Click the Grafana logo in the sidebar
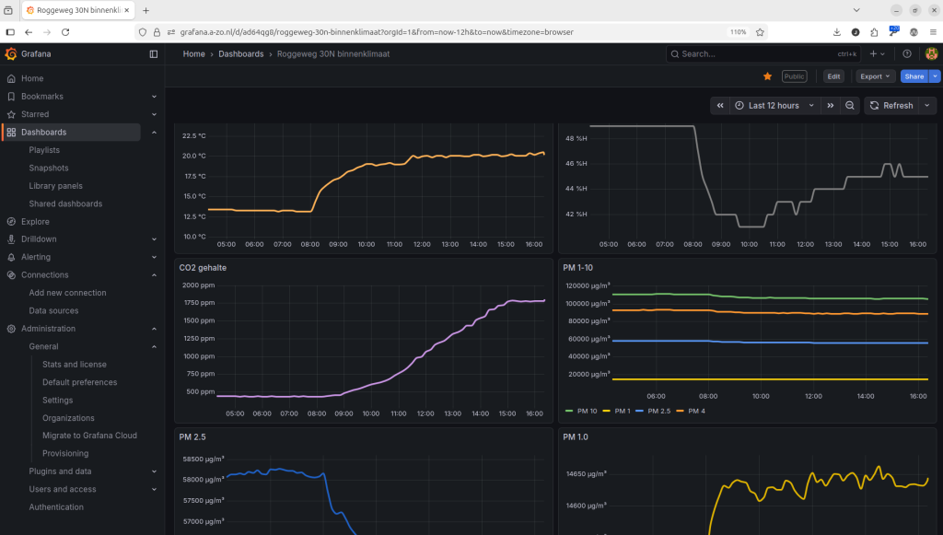 [x=11, y=54]
